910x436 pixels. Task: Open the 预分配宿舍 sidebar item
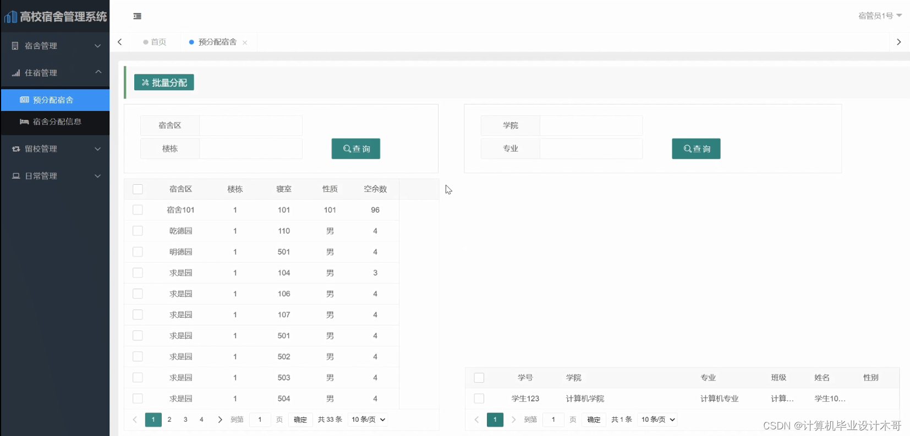(x=55, y=100)
